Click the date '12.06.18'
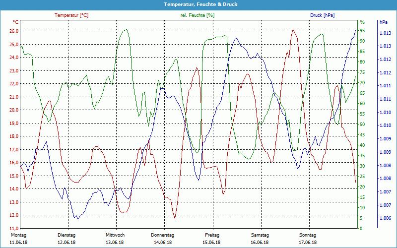397x248 pixels. coord(66,243)
